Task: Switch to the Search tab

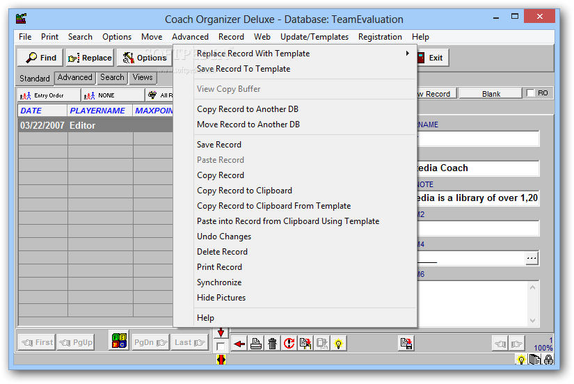Action: pyautogui.click(x=113, y=77)
